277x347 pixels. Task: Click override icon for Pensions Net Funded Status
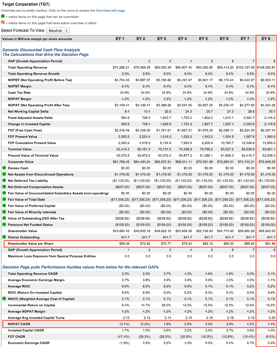click(4, 224)
